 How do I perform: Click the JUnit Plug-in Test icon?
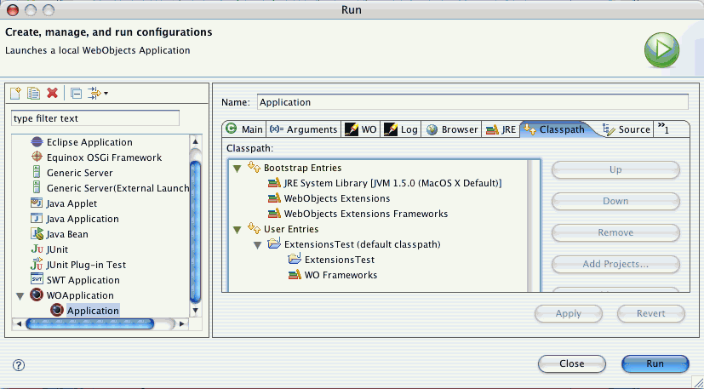pos(37,264)
